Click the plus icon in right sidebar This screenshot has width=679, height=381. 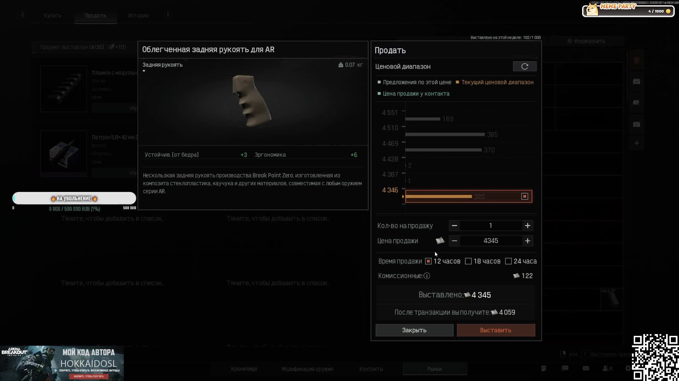[x=637, y=143]
